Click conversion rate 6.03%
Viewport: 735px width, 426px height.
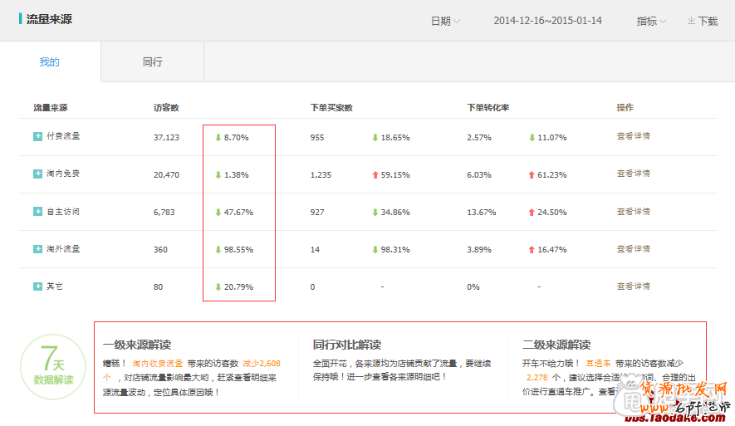click(479, 175)
